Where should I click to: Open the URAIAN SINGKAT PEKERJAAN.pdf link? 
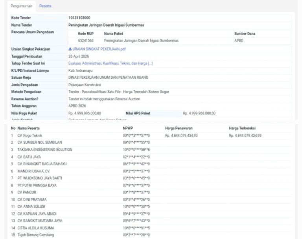[x=99, y=49]
